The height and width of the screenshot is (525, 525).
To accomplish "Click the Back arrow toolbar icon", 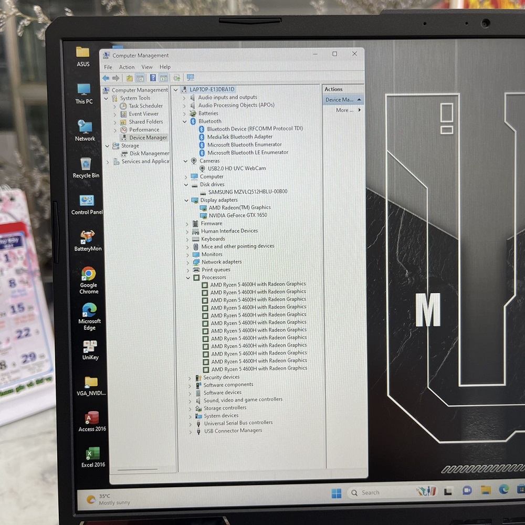I will (106, 78).
